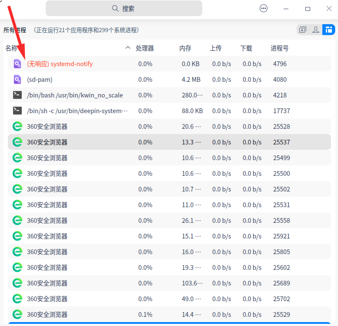
Task: Select process ID 25500
Action: [281, 174]
